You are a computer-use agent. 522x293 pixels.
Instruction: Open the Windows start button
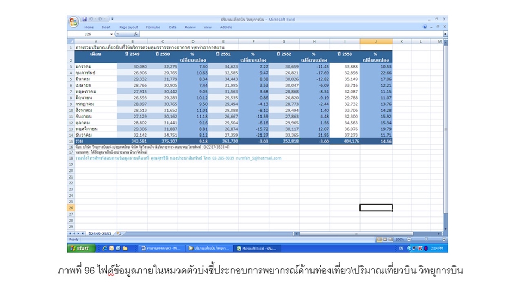click(81, 248)
